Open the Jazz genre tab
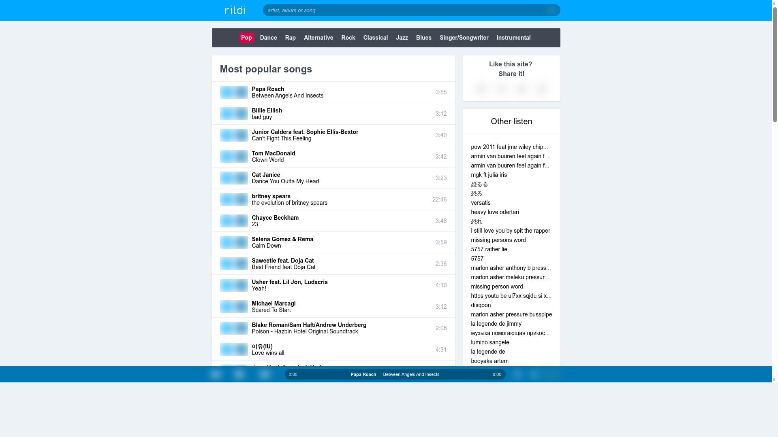This screenshot has width=778, height=437. point(402,38)
